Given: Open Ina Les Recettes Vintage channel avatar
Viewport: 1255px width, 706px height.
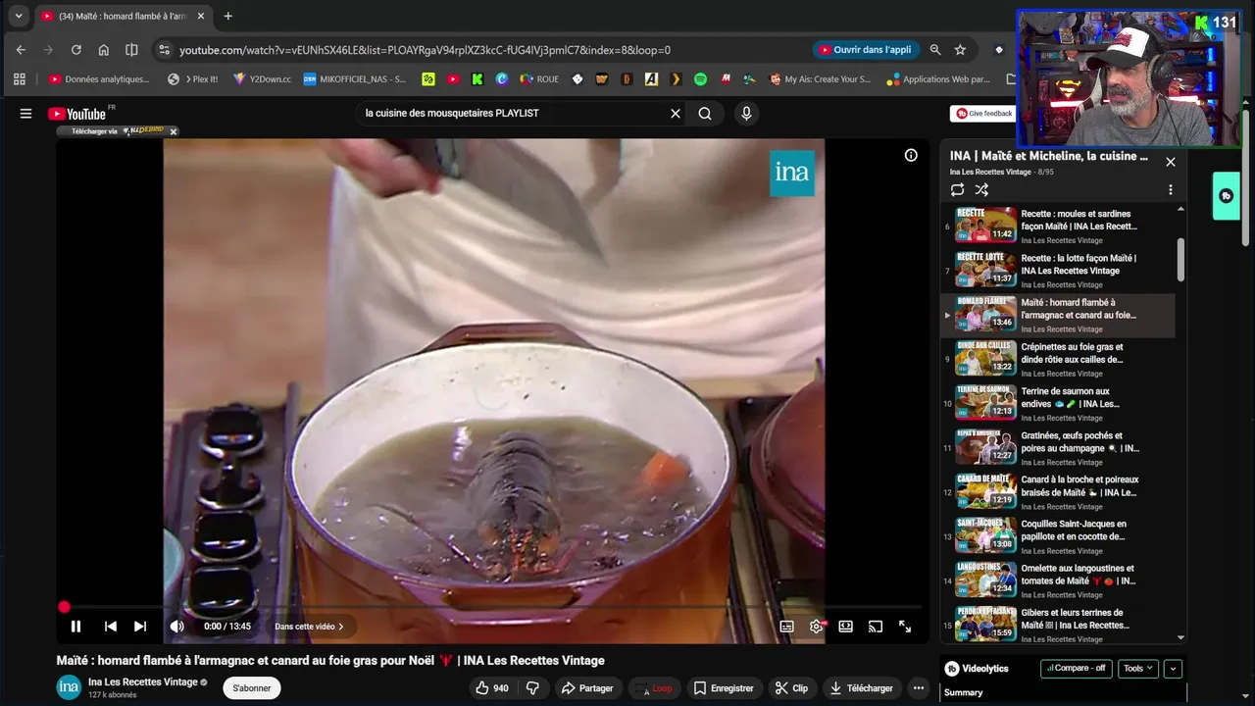Looking at the screenshot, I should 69,687.
